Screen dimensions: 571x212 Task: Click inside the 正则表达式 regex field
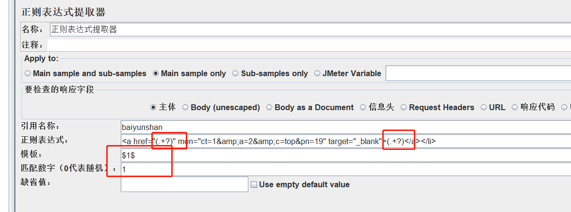[x=485, y=141]
